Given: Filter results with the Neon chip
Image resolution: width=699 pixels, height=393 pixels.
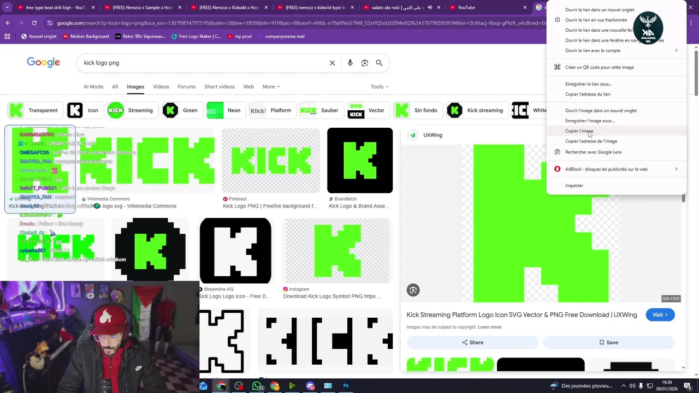Looking at the screenshot, I should (225, 110).
